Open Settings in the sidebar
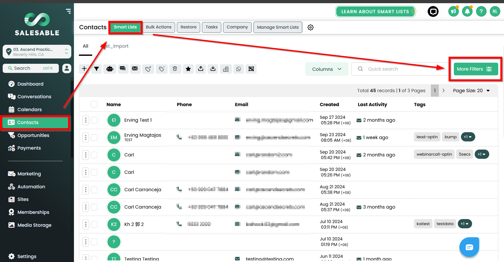This screenshot has height=262, width=504. tap(27, 256)
